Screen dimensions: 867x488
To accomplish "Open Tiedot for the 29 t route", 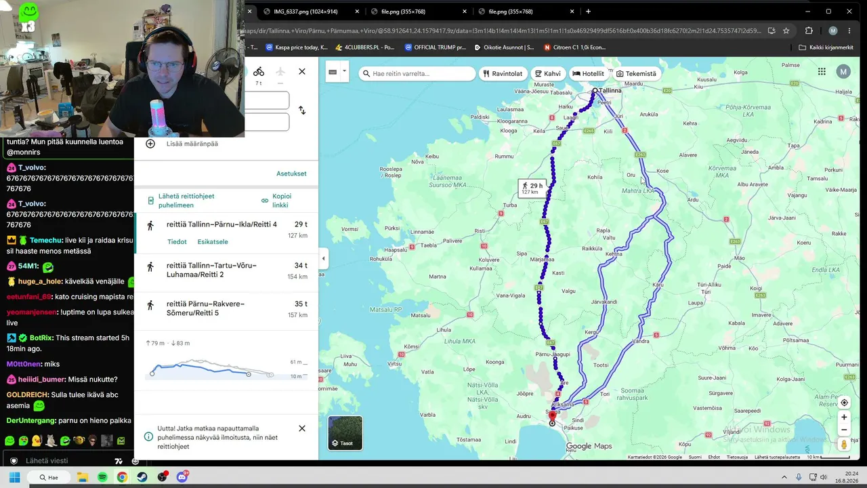I will point(177,242).
